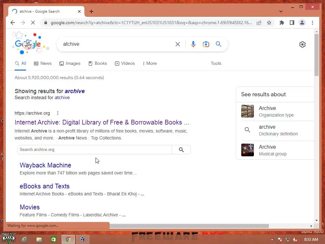Open the GTA V Start button on taskbar
This screenshot has height=244, width=325.
pos(8,239)
